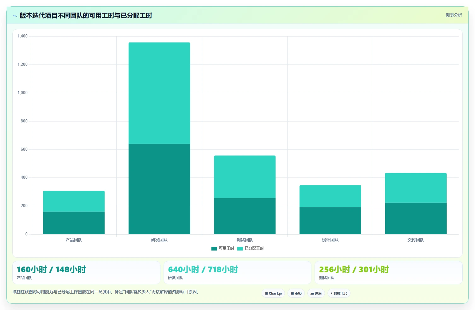Image resolution: width=475 pixels, height=310 pixels.
Task: Click the dark 可用工时 bar for 研发团队
Action: 159,189
